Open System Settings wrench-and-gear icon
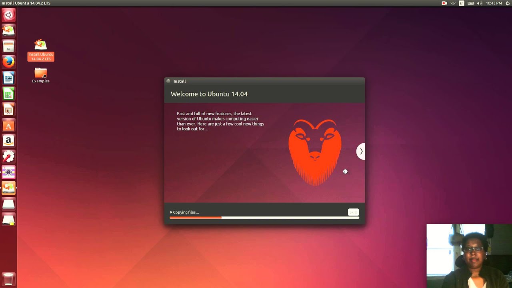 click(x=8, y=156)
